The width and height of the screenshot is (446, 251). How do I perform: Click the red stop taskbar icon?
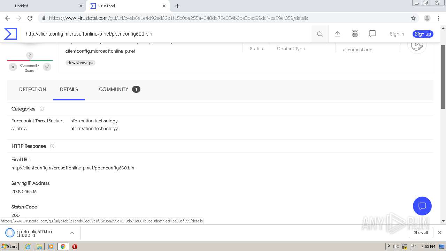coord(75,246)
